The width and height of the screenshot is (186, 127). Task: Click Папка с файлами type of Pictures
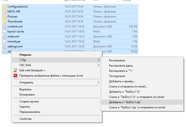tap(104, 16)
